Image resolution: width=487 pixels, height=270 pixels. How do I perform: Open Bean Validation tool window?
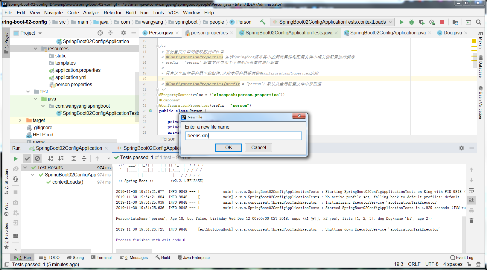tap(480, 102)
